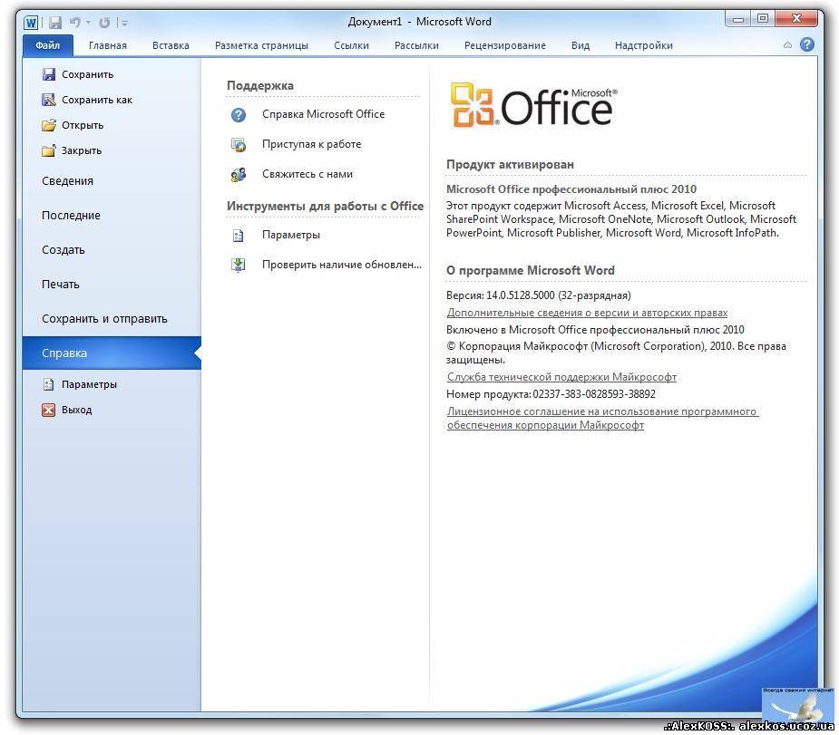Viewport: 839px width, 735px height.
Task: Open Дополнительные сведения о версии и авторских правах link
Action: (x=587, y=313)
